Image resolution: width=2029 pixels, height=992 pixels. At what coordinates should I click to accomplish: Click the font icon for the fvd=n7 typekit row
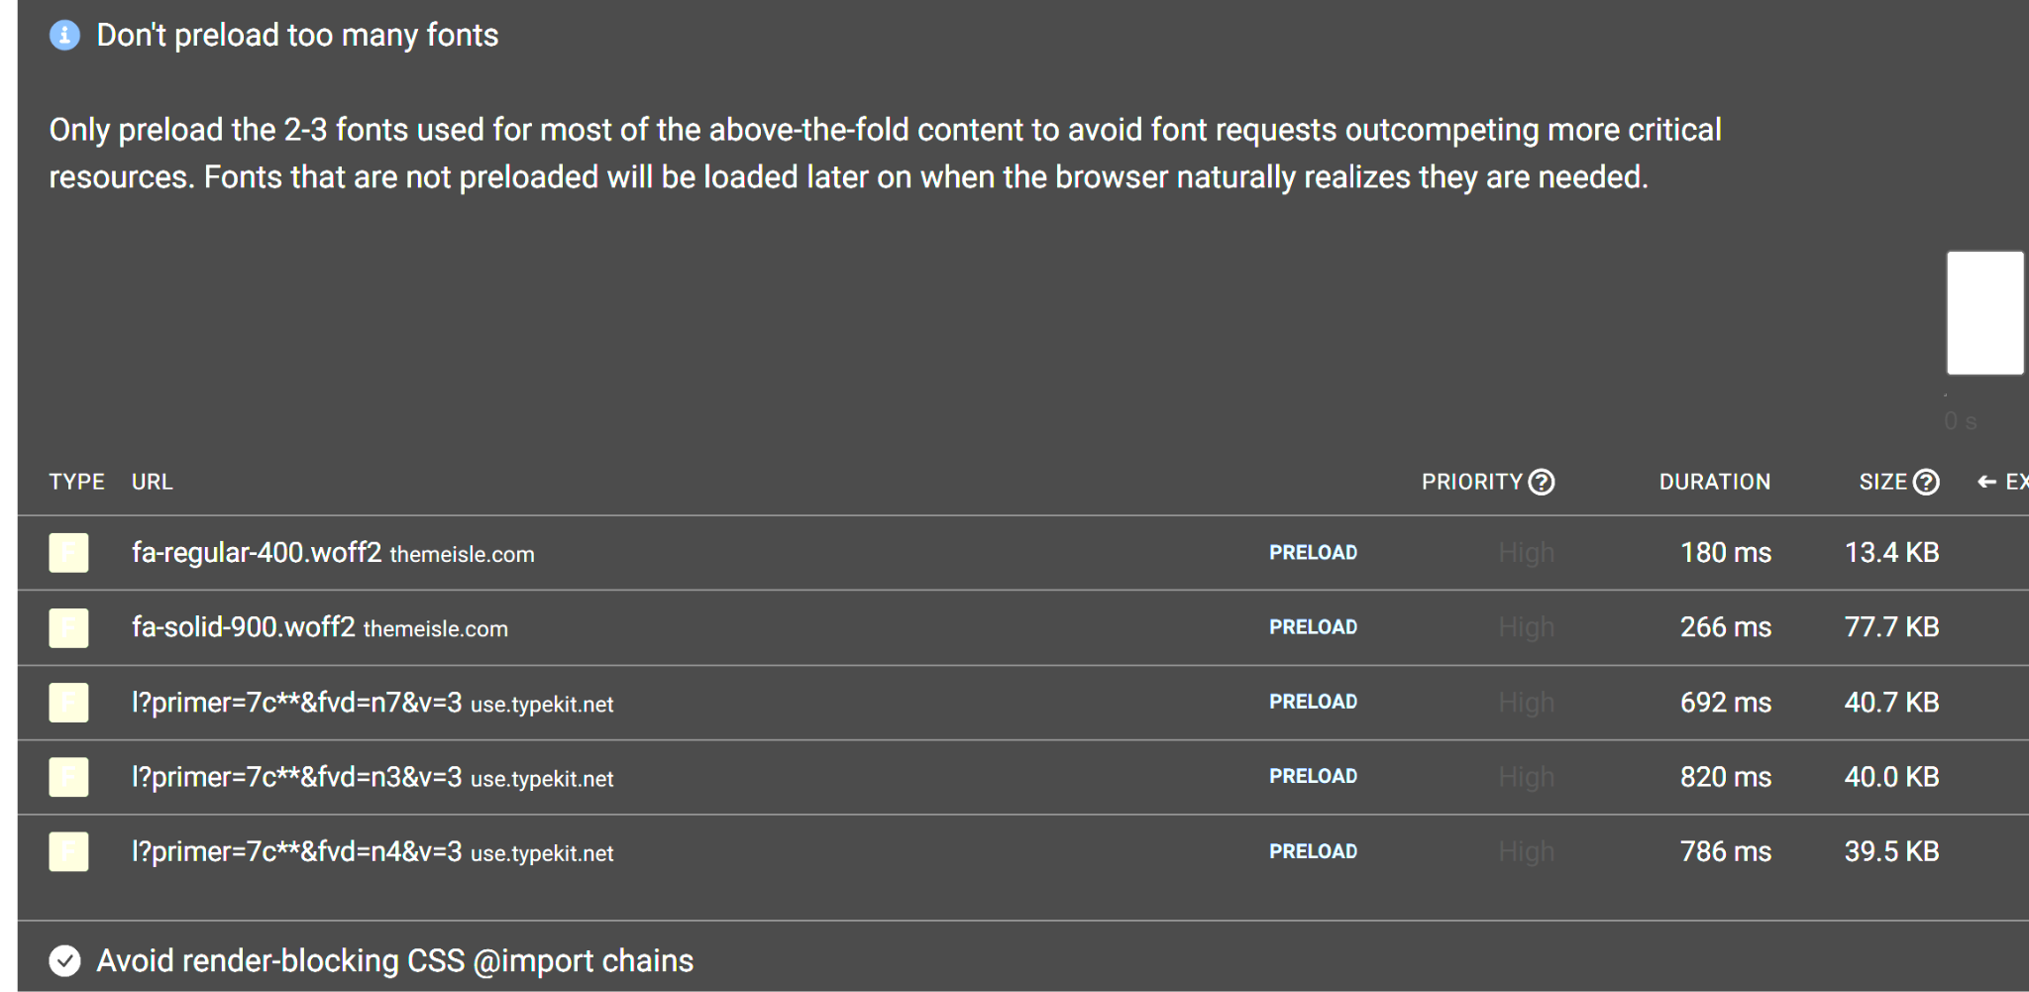pos(68,703)
